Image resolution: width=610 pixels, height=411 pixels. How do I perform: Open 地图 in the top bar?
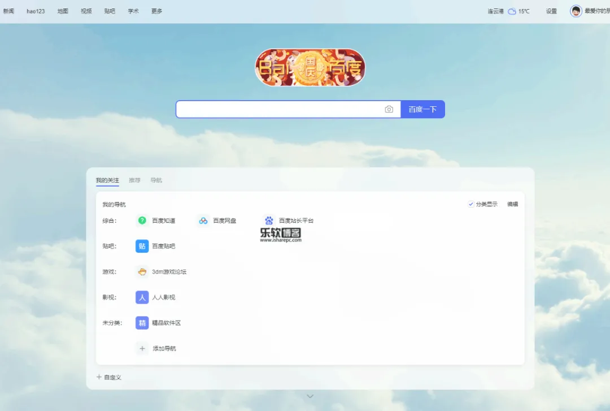(63, 11)
